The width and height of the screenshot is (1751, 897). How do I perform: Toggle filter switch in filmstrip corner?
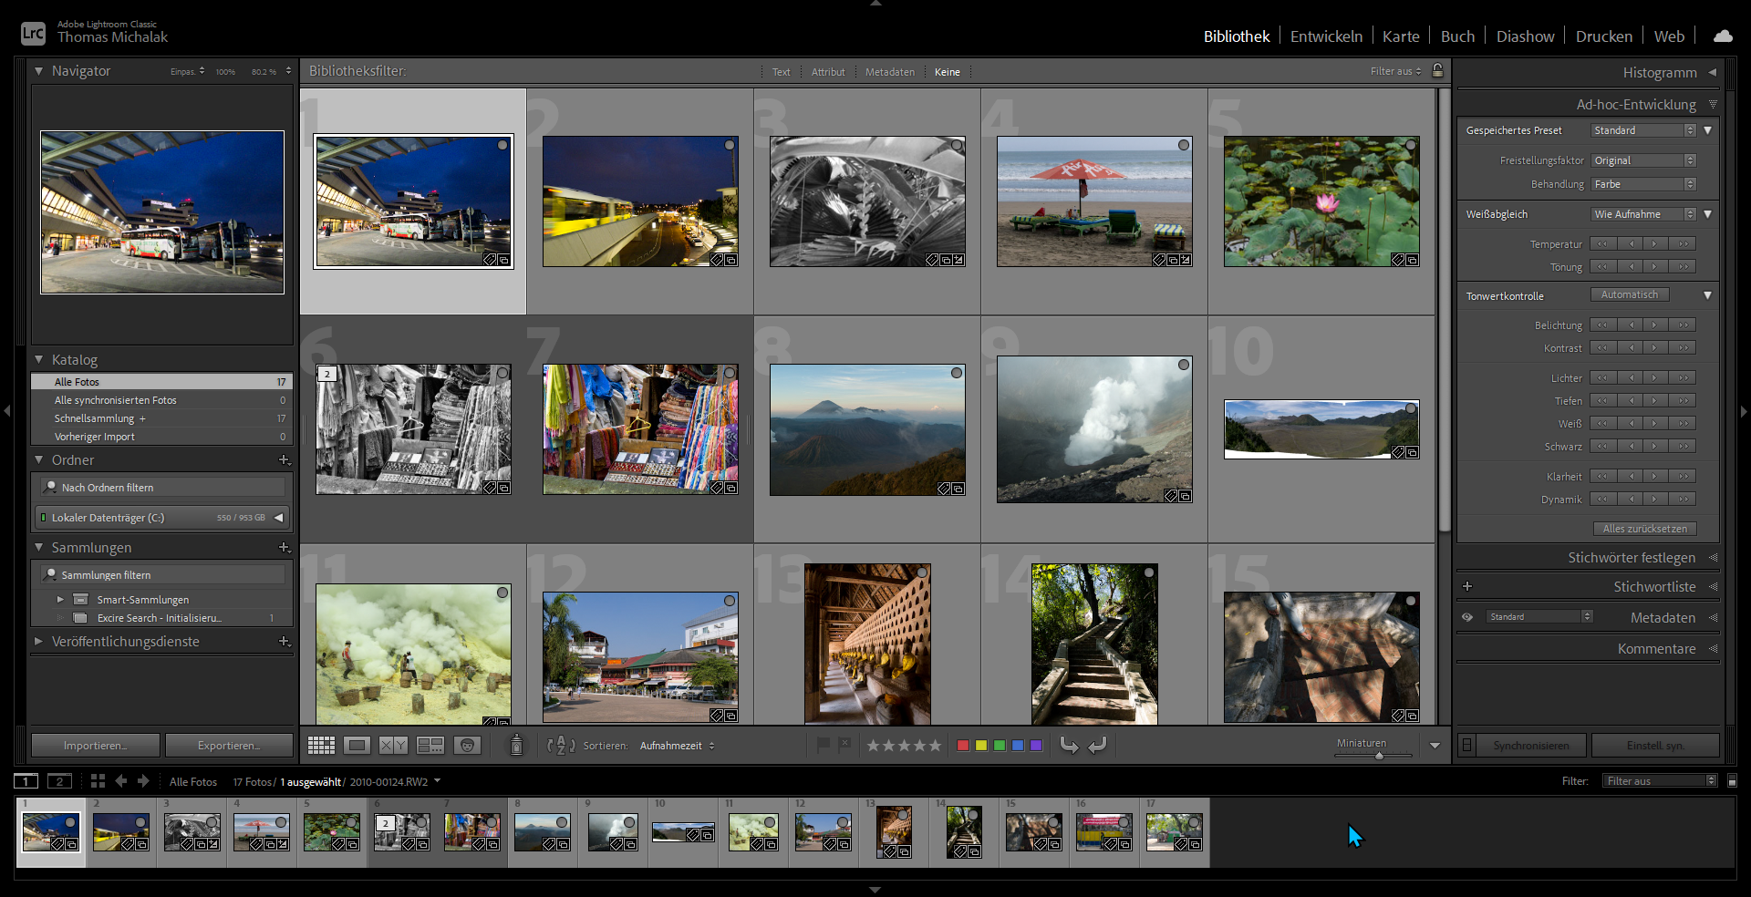point(1733,781)
